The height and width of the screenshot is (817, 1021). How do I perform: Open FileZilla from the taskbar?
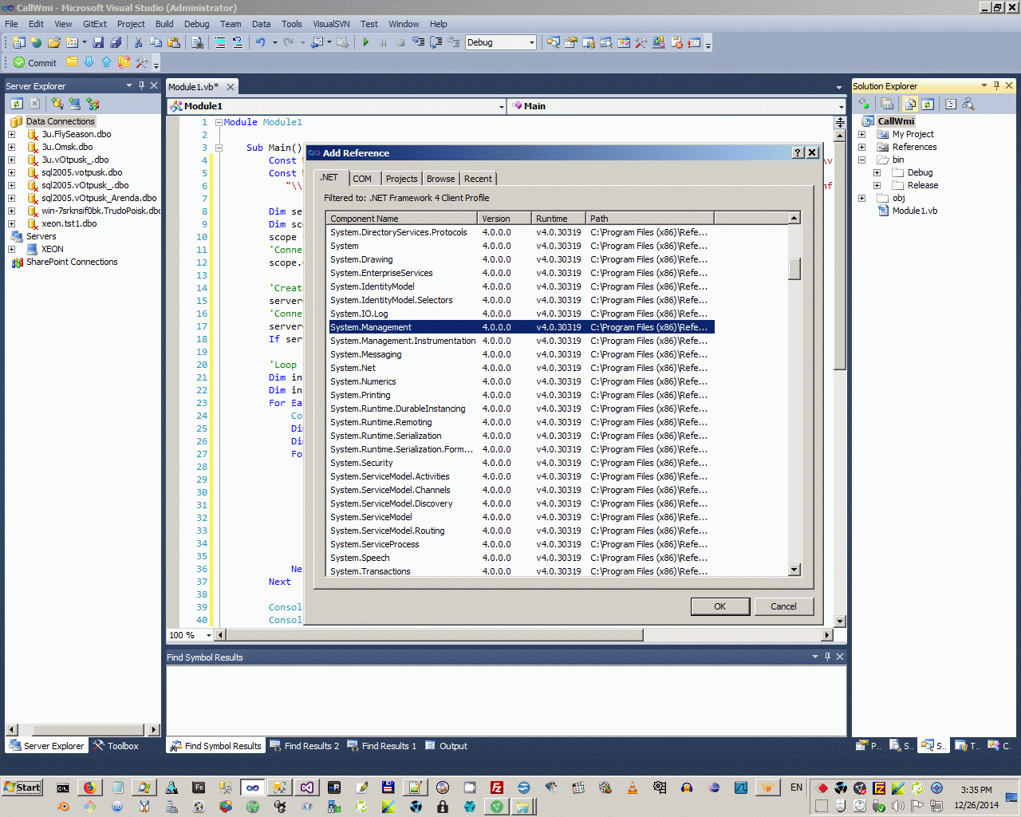pyautogui.click(x=496, y=787)
